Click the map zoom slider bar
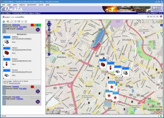The height and width of the screenshot is (118, 164). pos(49,42)
